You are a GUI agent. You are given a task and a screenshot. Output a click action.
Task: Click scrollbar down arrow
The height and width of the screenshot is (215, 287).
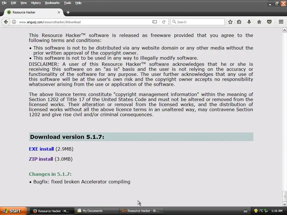click(285, 204)
